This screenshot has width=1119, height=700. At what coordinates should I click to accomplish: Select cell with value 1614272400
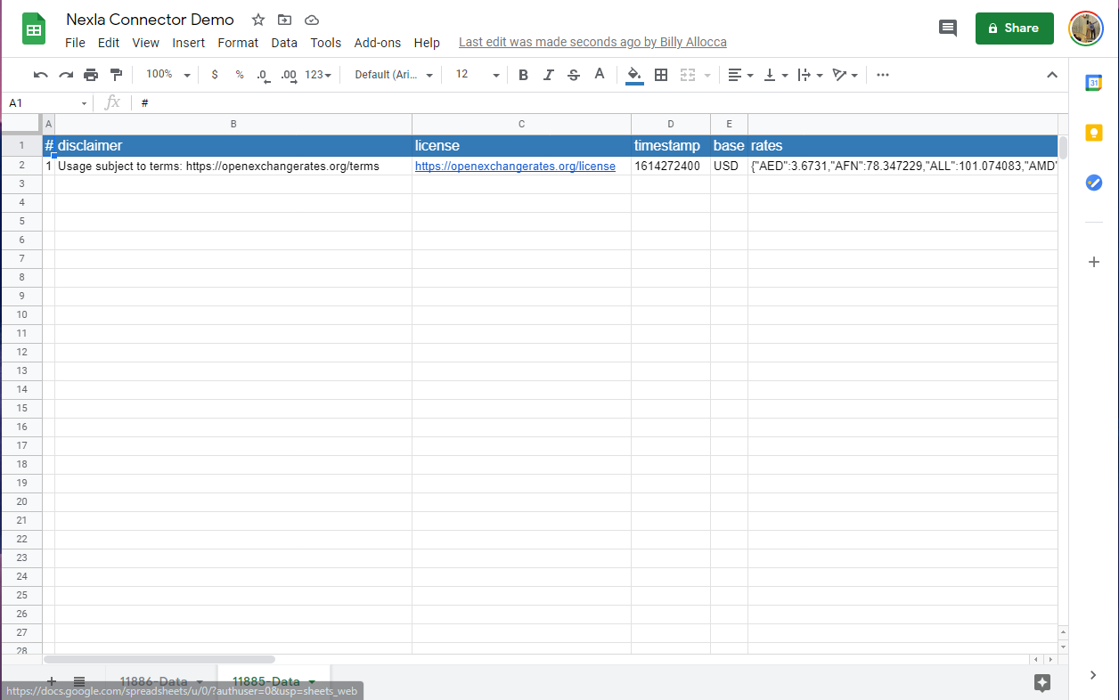pyautogui.click(x=671, y=167)
